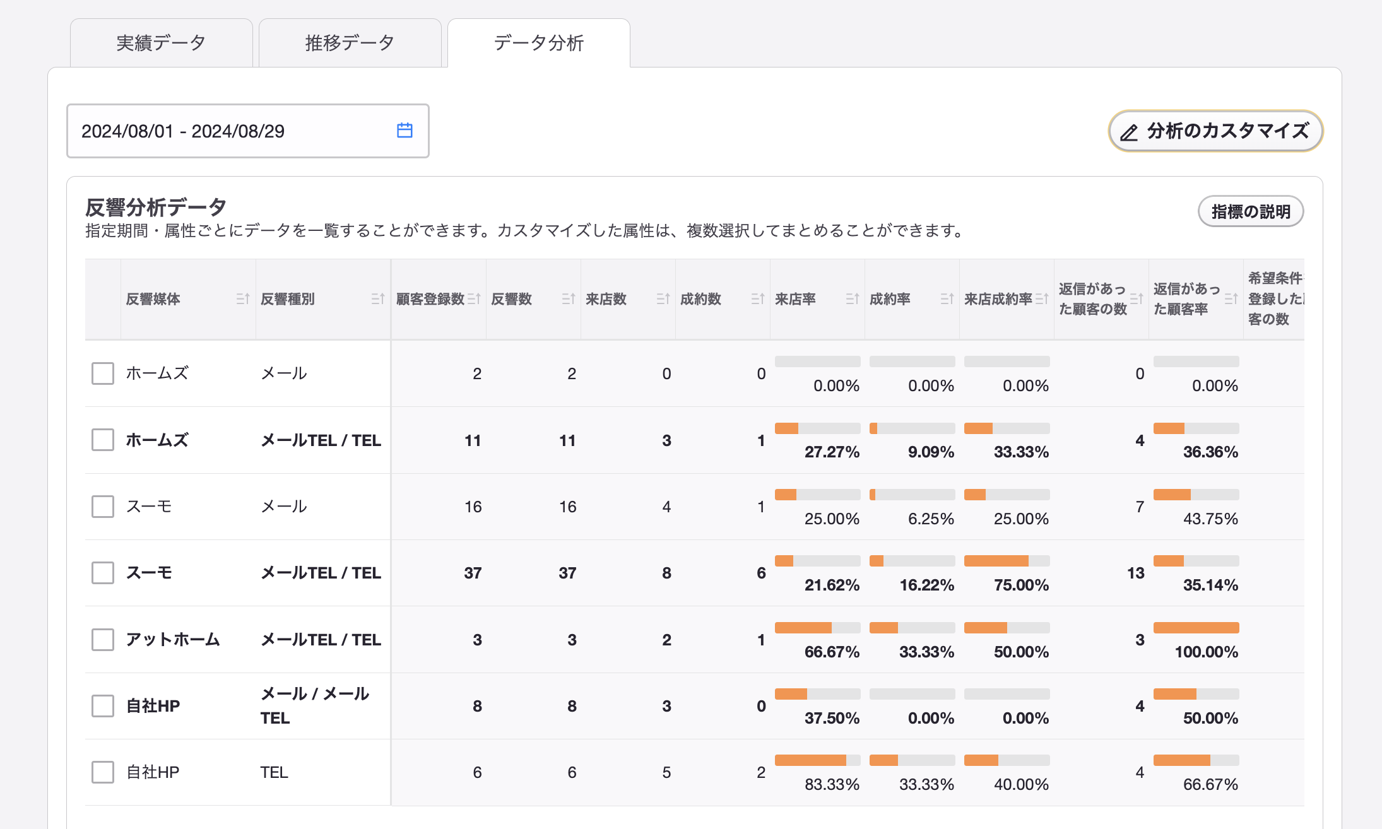Check the 自社HP TEL row checkbox
The width and height of the screenshot is (1382, 829).
click(103, 772)
